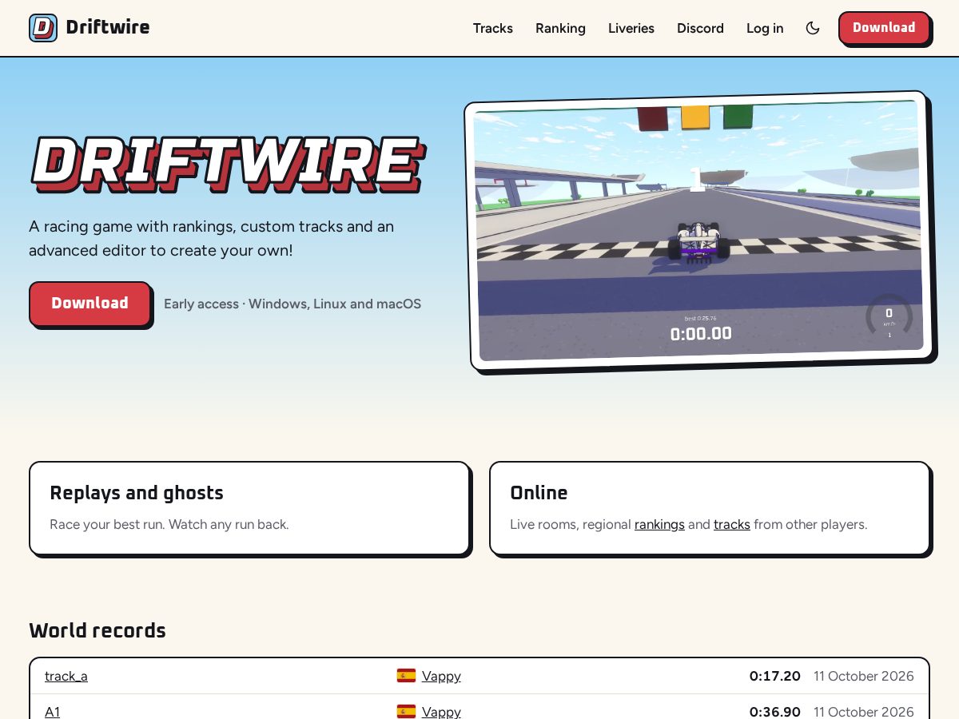959x719 pixels.
Task: Click Spain flag in track_a row
Action: tap(406, 676)
